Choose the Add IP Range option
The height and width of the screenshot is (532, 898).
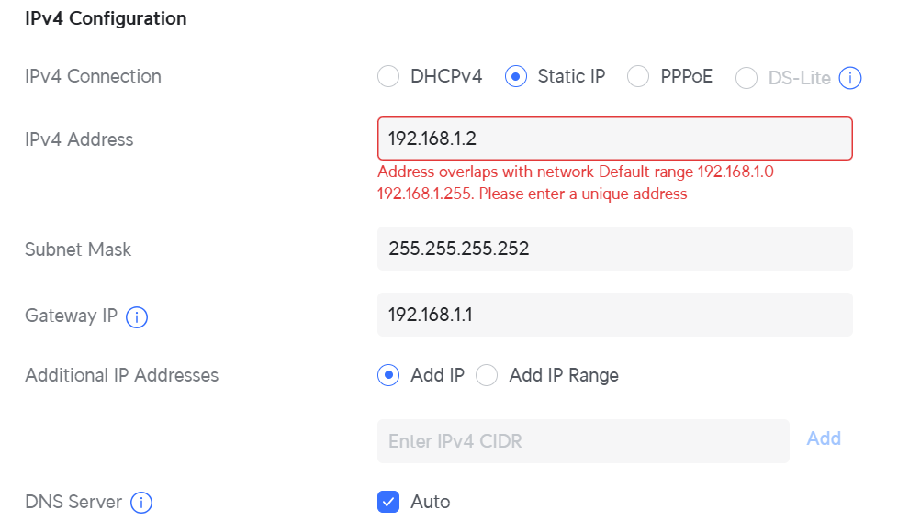[x=487, y=375]
